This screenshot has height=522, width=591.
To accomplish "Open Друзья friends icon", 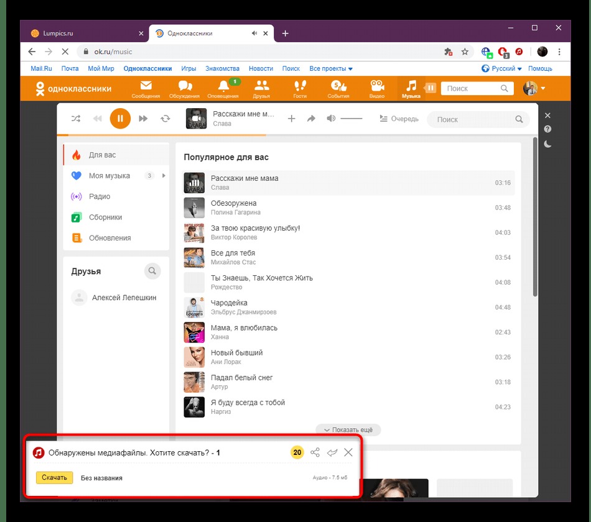I will click(x=261, y=89).
